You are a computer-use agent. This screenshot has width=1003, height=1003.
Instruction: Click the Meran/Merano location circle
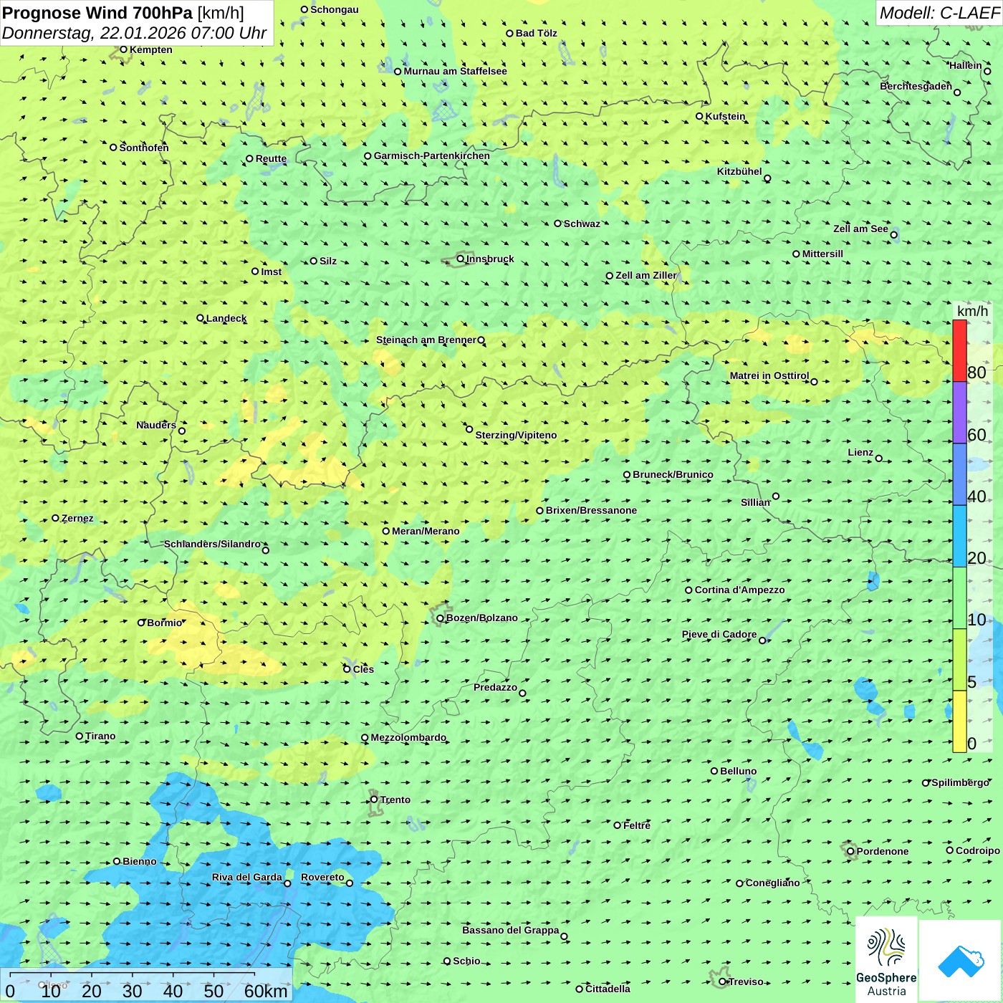pos(385,531)
